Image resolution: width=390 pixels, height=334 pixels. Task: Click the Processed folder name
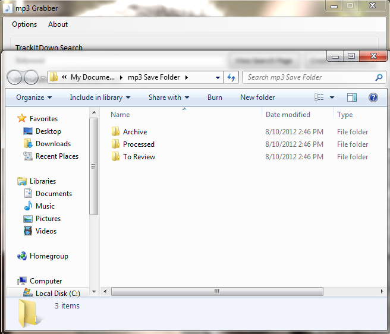(139, 144)
